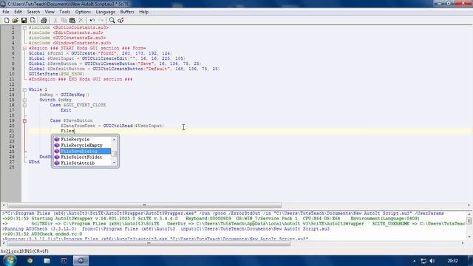Open File Explorer from the taskbar
Screen dimensions: 473x266
point(47,260)
